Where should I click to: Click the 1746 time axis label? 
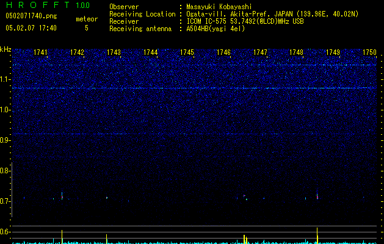pos(224,52)
